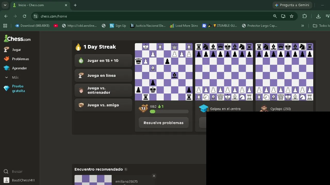Dismiss the emiliano35675 recommended match
The height and width of the screenshot is (185, 330).
pos(154,176)
